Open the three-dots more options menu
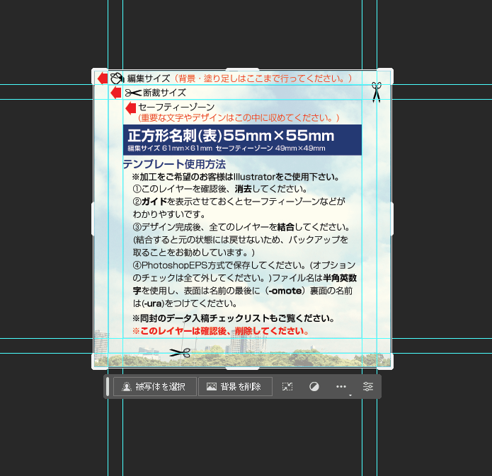The image size is (492, 476). 341,386
